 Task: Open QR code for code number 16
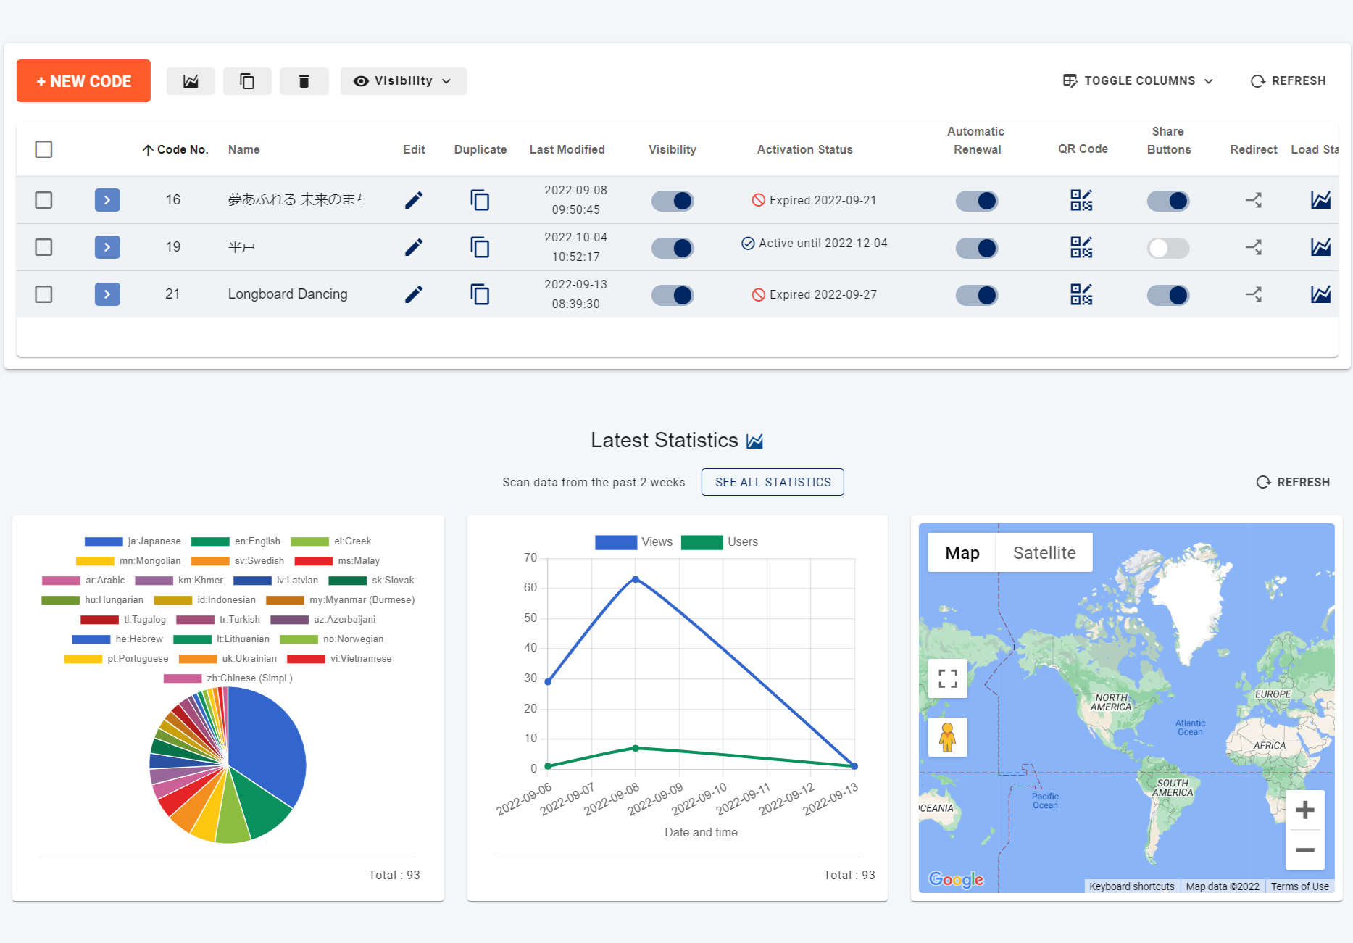click(1081, 200)
